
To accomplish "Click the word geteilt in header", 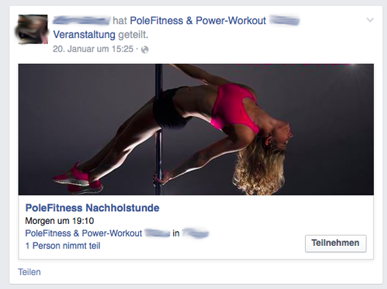I will point(133,35).
